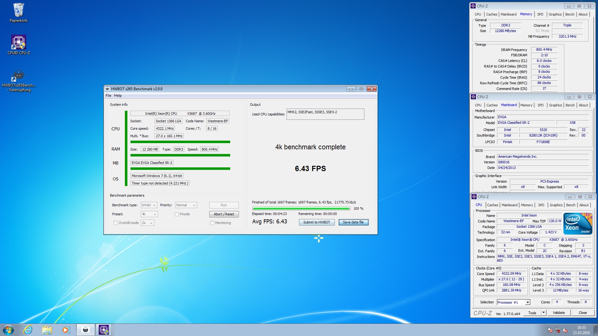
Task: Launch Internet Explorer from taskbar
Action: (x=28, y=330)
